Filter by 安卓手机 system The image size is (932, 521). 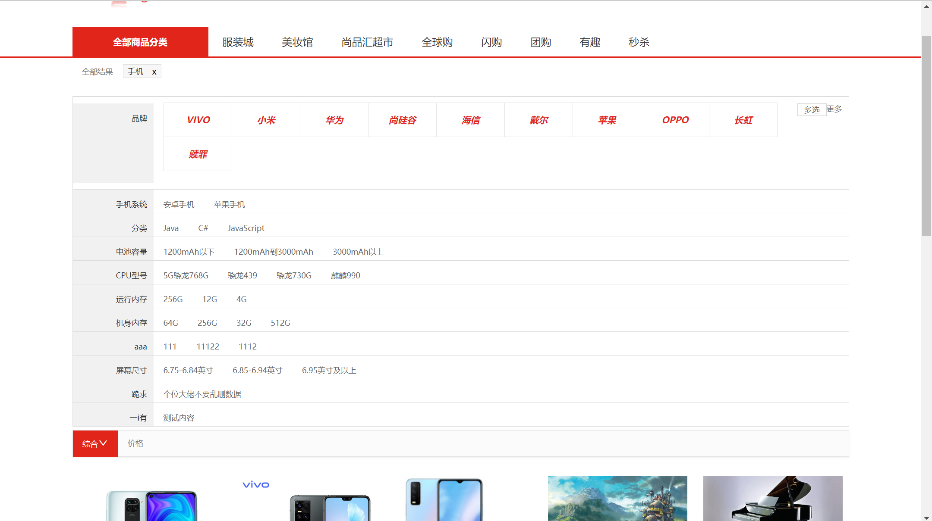179,204
